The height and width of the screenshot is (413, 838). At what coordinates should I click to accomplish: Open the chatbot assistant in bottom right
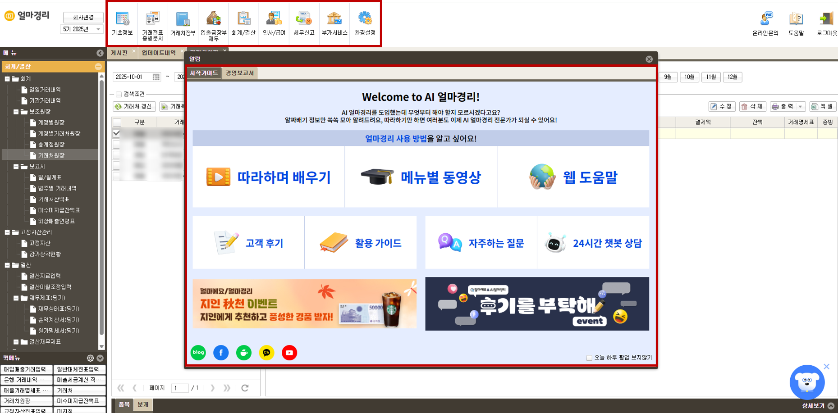point(807,382)
